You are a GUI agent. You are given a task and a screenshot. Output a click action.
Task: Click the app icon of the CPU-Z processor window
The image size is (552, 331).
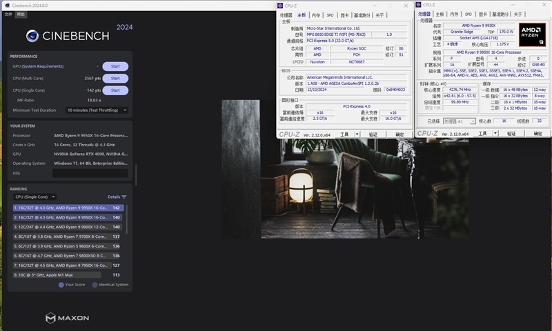419,5
